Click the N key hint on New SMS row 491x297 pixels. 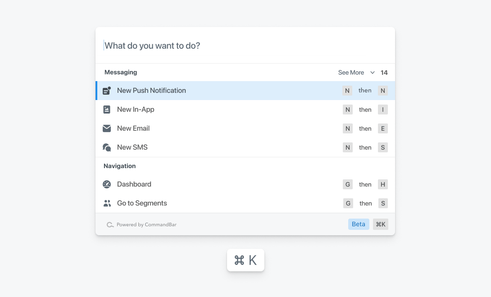tap(348, 147)
